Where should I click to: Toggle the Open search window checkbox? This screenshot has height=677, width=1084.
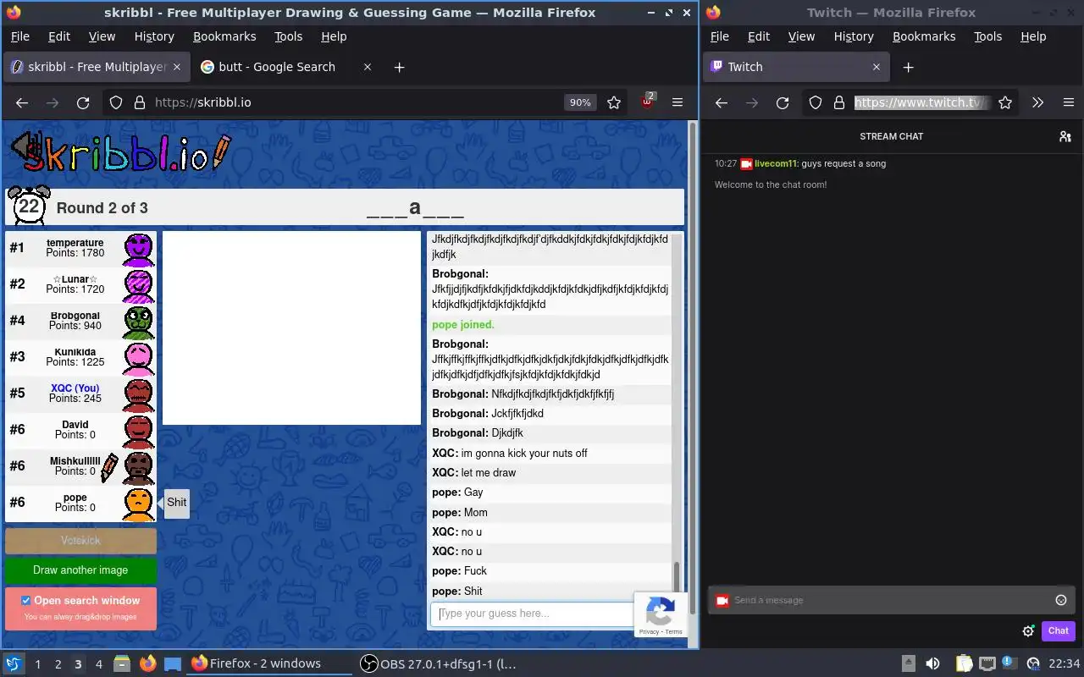click(25, 601)
